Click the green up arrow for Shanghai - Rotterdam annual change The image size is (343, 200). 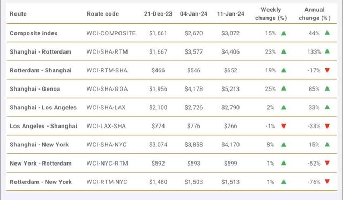point(327,51)
